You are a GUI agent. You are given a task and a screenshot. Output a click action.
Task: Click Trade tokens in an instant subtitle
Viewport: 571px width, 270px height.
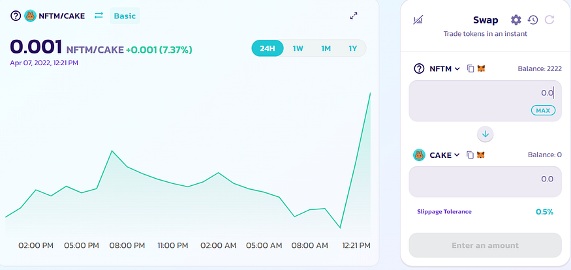tap(485, 34)
